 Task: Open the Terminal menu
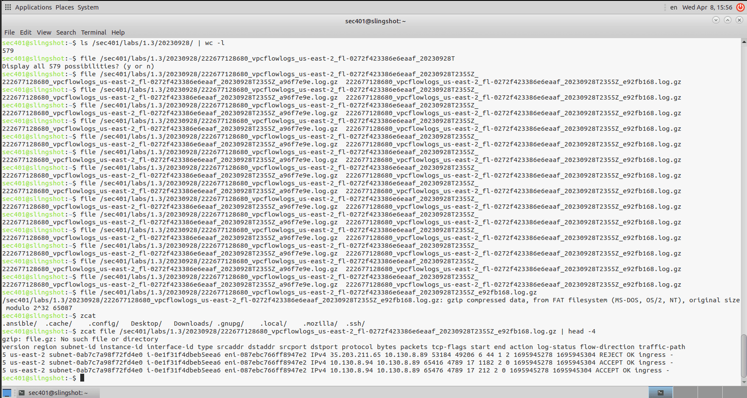pos(93,32)
